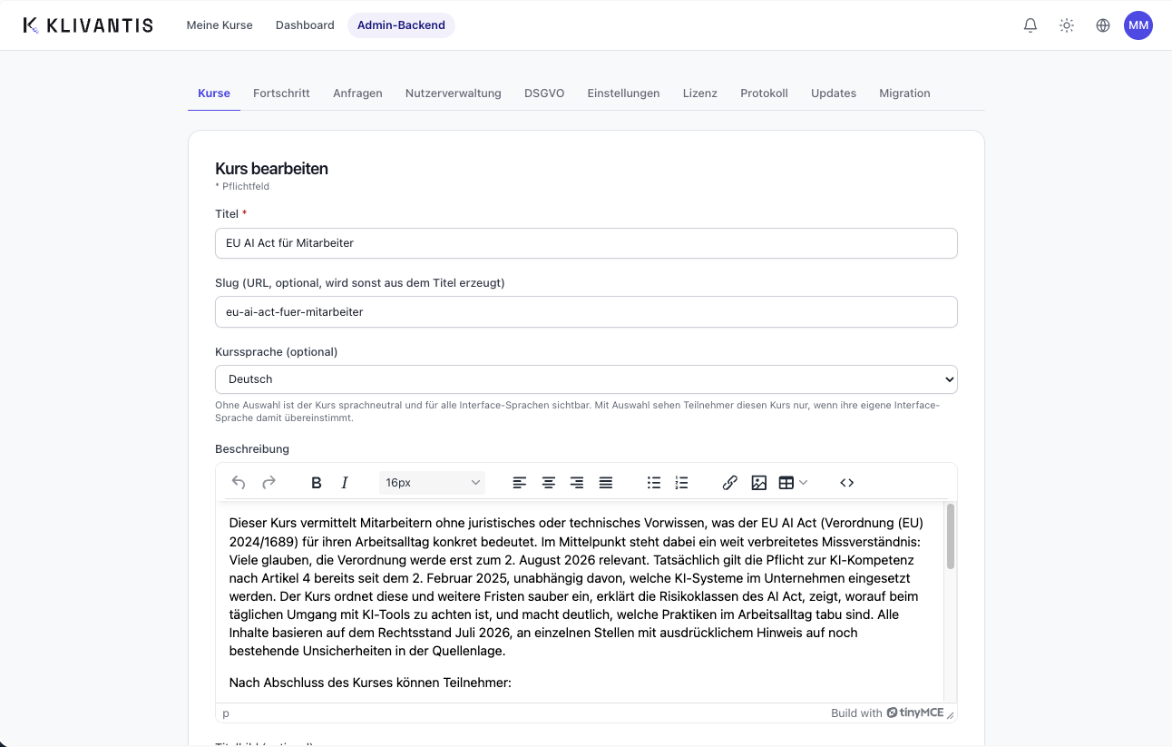Click the 'Beschreibung' label
The image size is (1172, 747).
(x=252, y=449)
